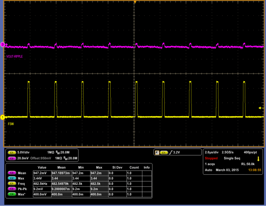Click the rising edge trigger slope icon
The width and height of the screenshot is (266, 206).
click(171, 153)
